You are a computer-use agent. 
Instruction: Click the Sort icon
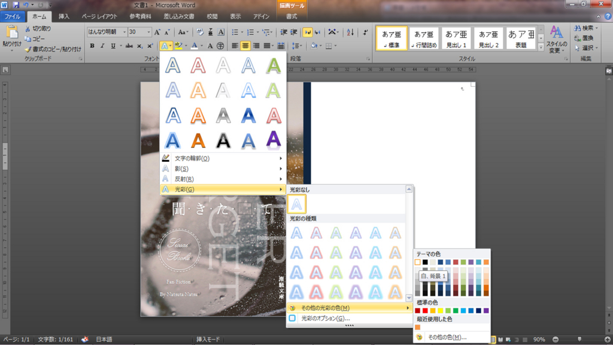350,32
